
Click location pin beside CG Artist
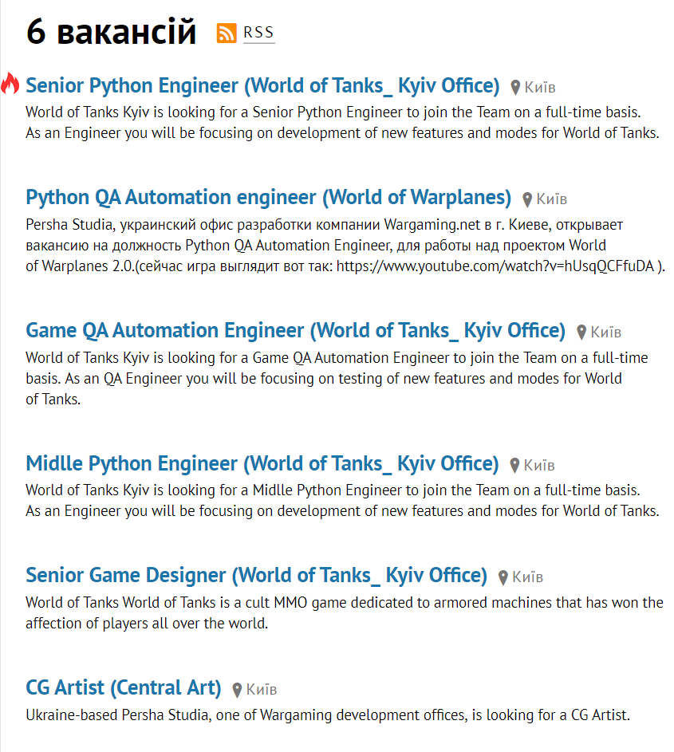tap(237, 690)
